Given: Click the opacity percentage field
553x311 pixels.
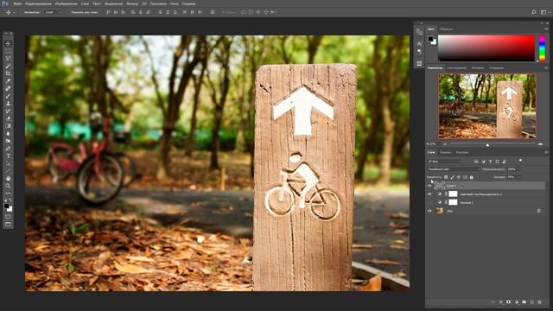Looking at the screenshot, I should click(x=512, y=169).
